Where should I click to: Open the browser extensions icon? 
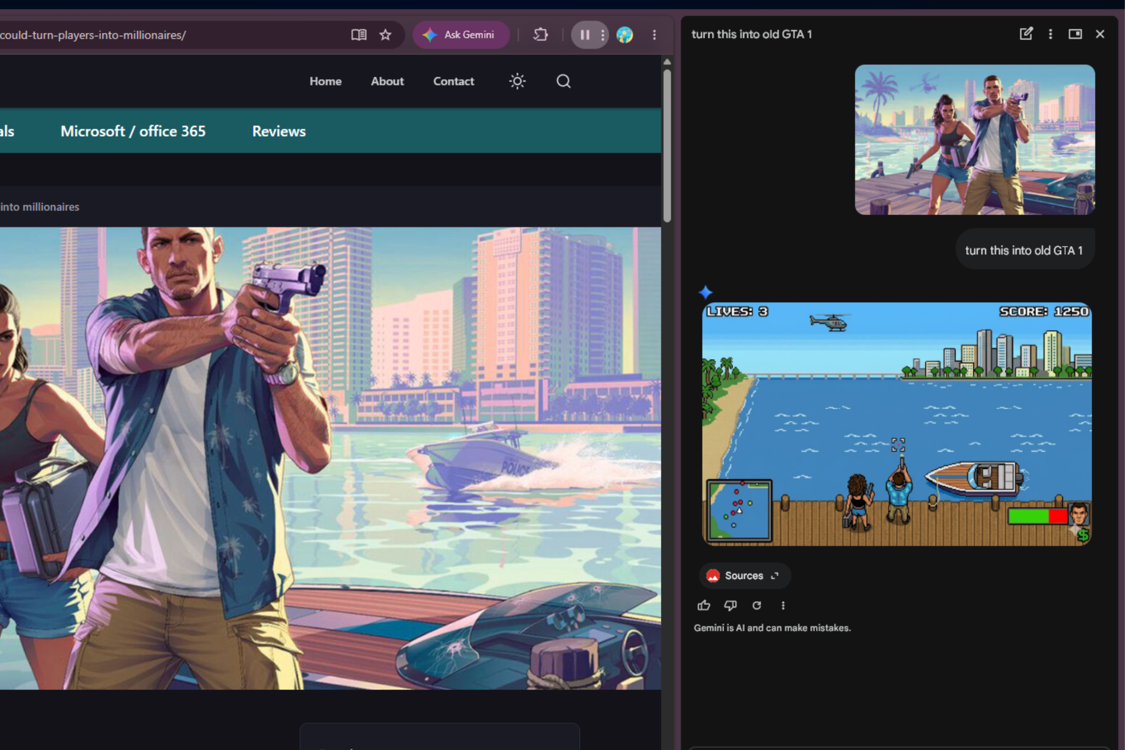[x=540, y=35]
